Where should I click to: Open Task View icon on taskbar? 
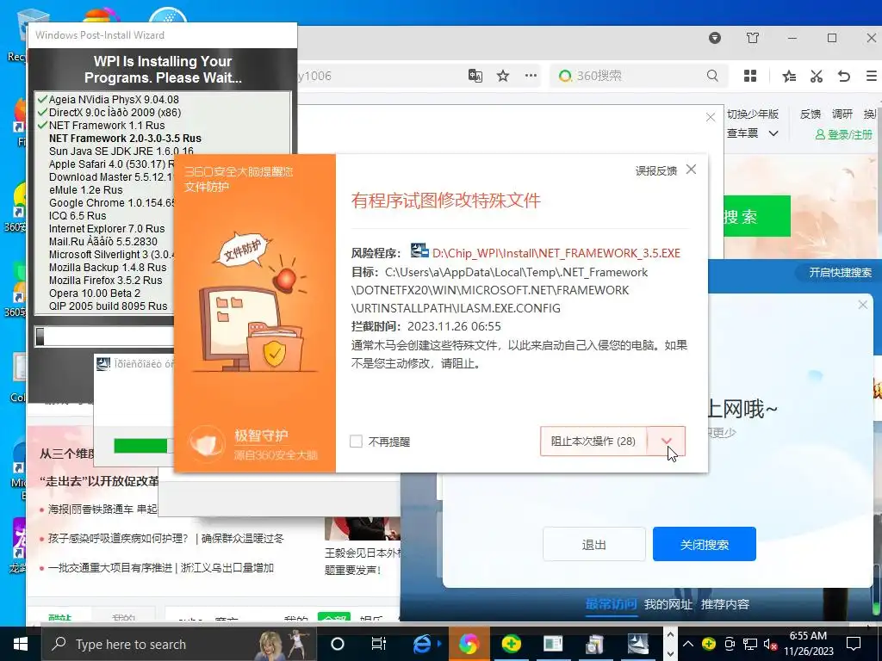pos(379,644)
